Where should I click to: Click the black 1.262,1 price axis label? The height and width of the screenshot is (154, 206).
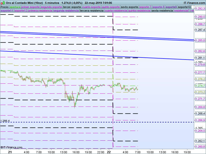[200, 141]
